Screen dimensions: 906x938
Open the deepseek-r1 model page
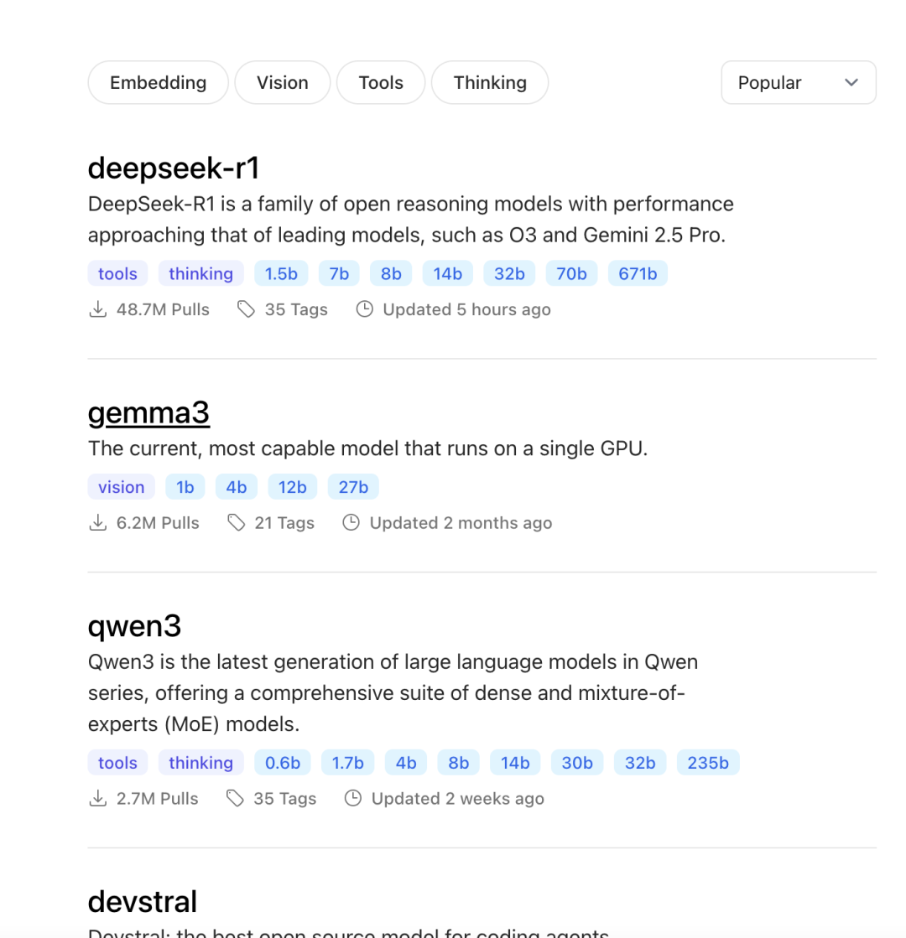pos(174,168)
